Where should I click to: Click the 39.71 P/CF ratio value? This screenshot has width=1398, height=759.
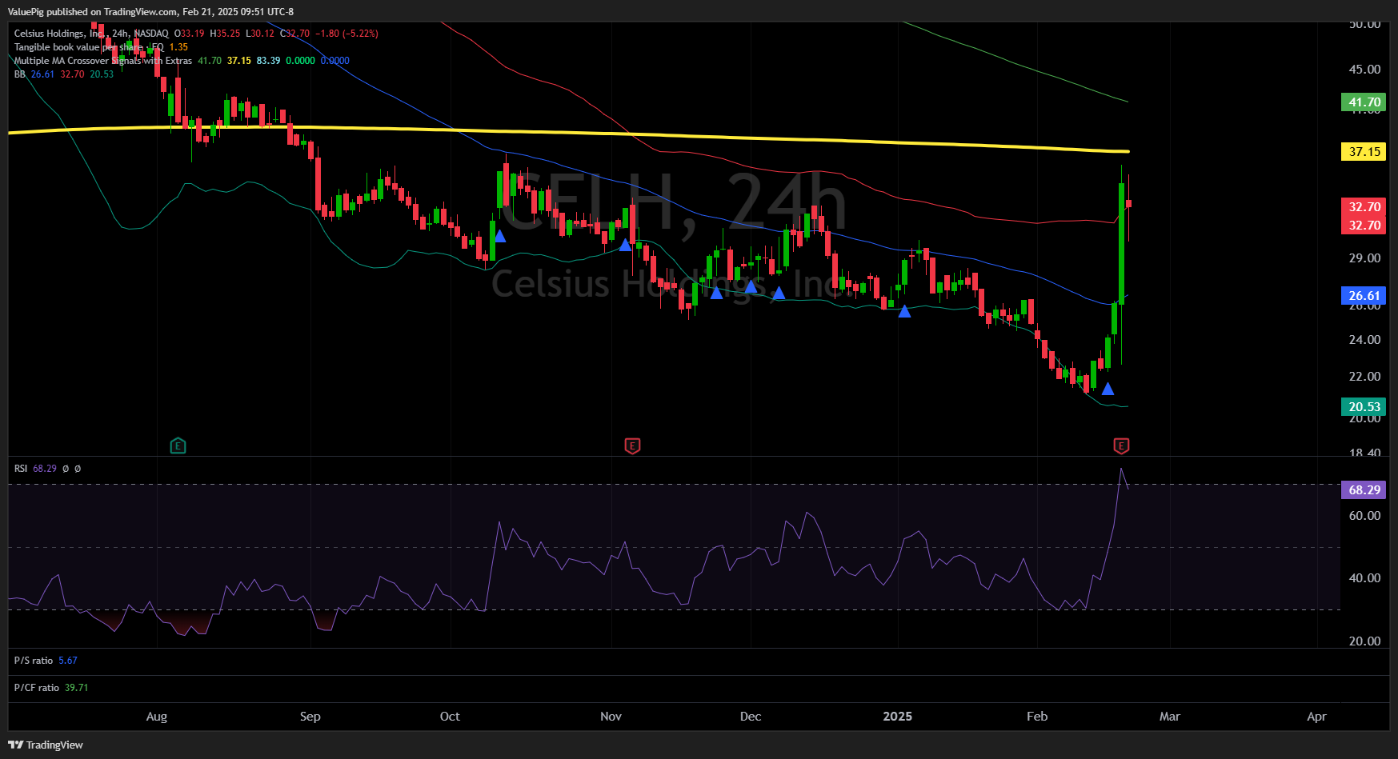click(77, 688)
